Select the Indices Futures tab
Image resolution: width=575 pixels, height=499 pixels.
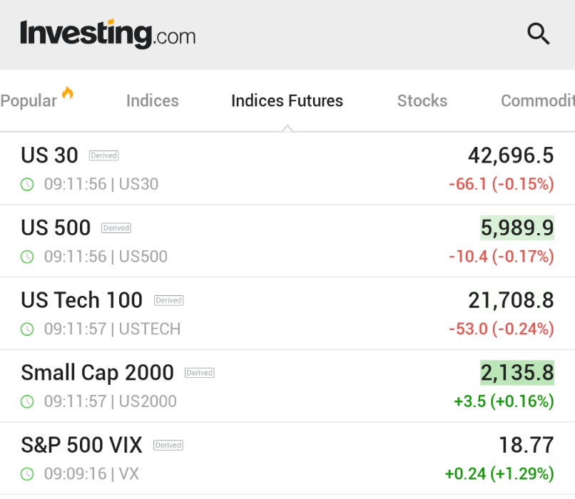pyautogui.click(x=287, y=101)
